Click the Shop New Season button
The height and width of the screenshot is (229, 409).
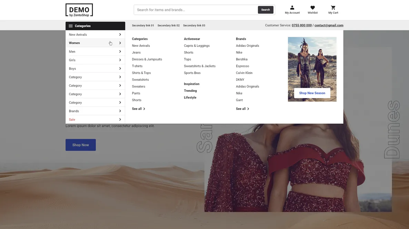click(312, 93)
